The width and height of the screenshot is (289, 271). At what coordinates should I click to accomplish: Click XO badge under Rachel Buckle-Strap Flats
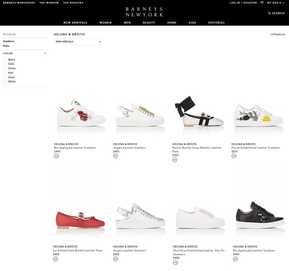[175, 160]
